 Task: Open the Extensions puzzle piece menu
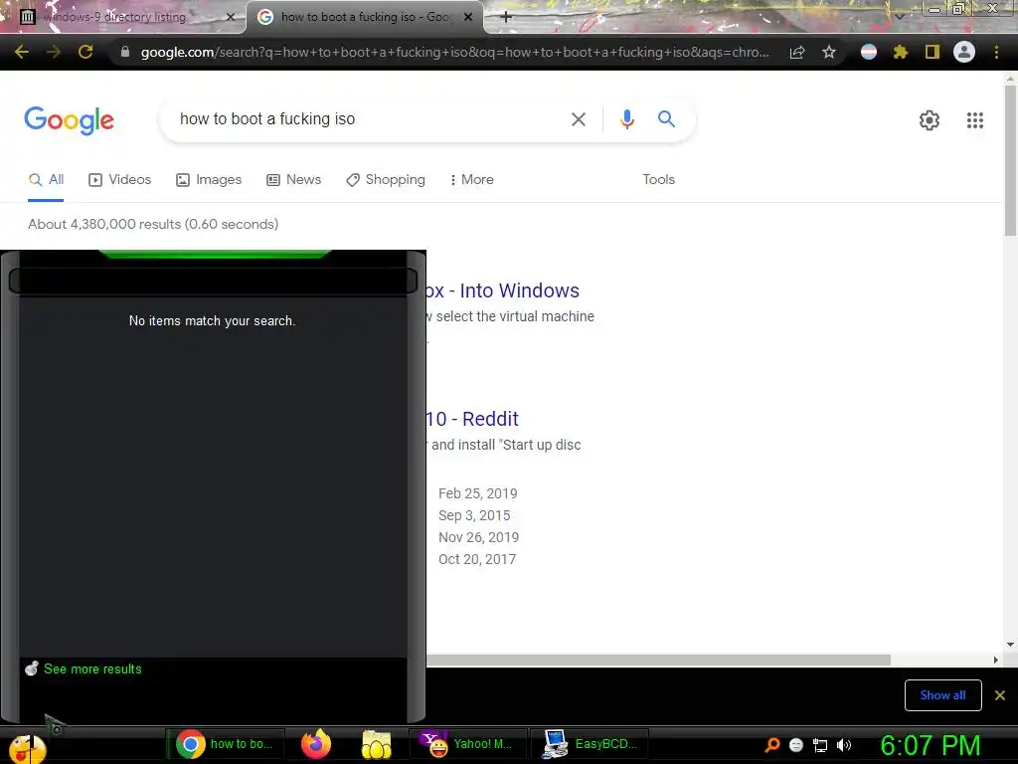[900, 52]
